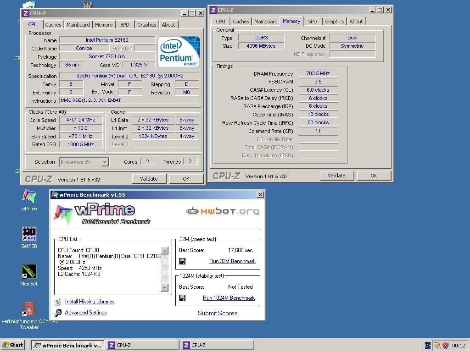Click the Advanced Settings wrench icon
The image size is (470, 352).
(x=58, y=313)
